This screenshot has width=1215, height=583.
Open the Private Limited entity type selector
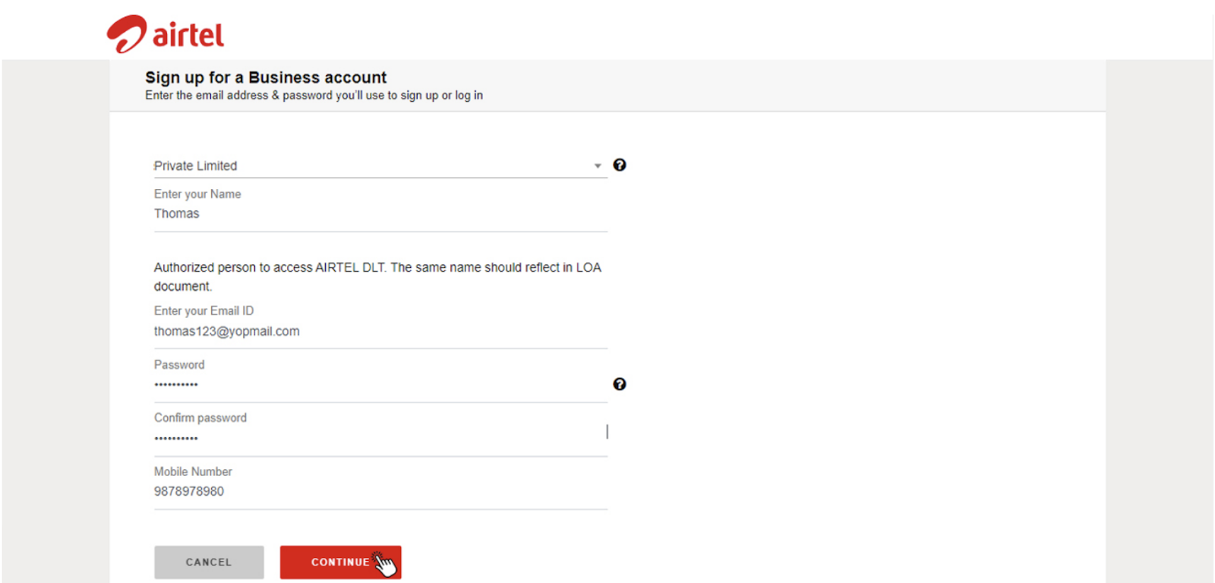coord(380,165)
